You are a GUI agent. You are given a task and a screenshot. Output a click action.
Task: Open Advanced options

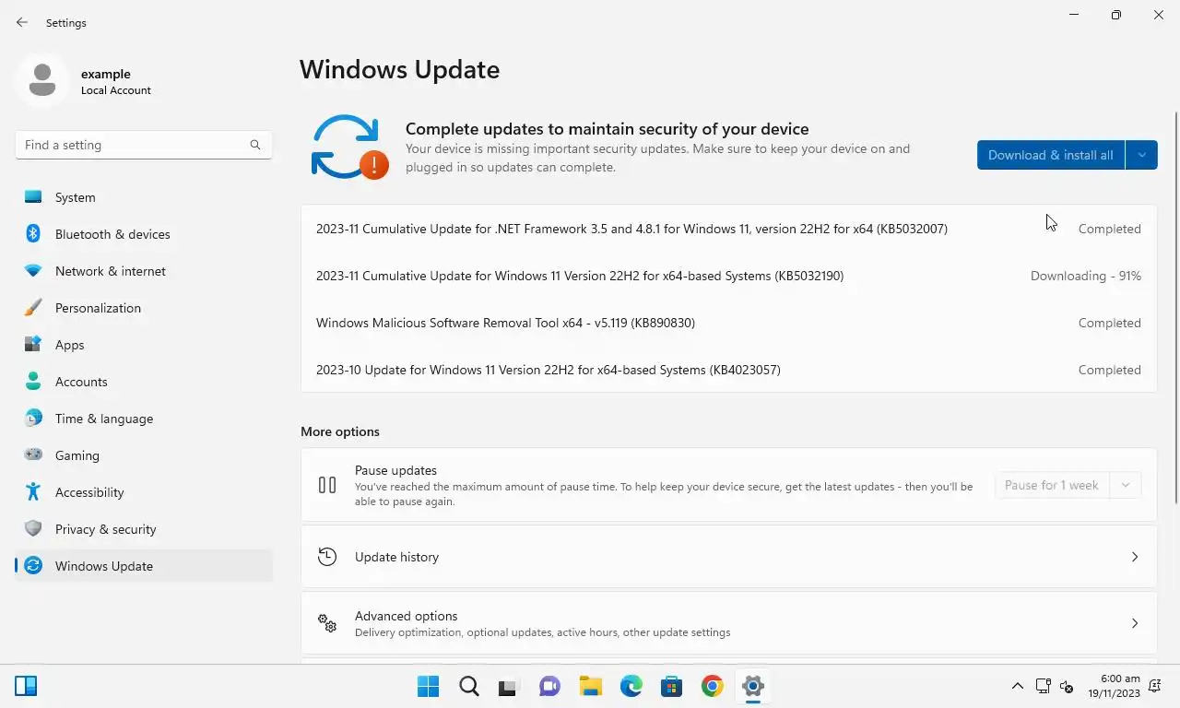click(x=728, y=623)
